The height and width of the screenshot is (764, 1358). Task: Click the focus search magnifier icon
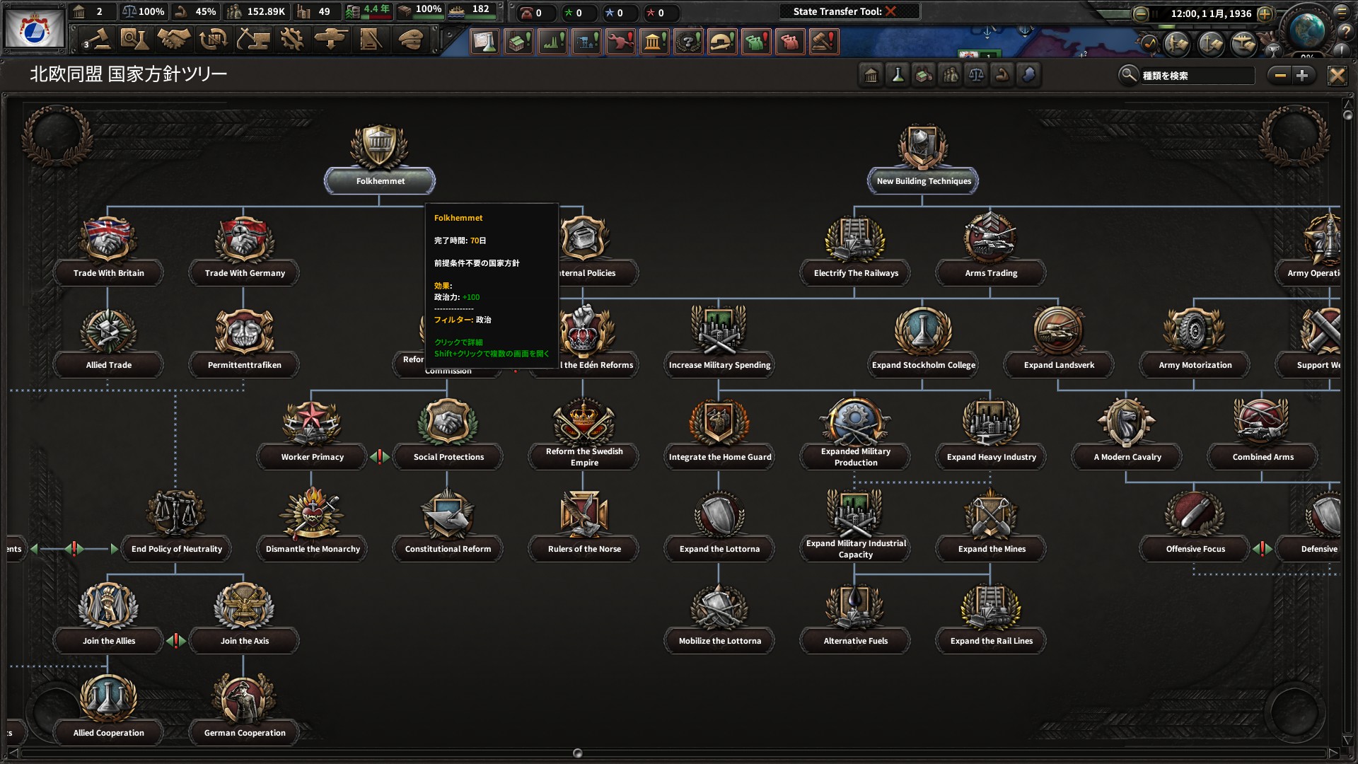point(1128,75)
